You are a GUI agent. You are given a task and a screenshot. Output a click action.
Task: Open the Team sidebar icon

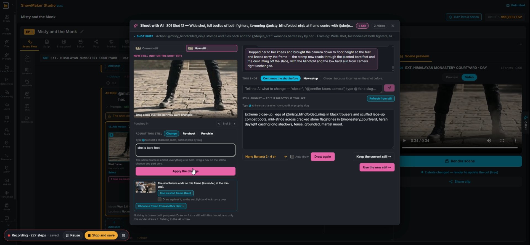point(7,132)
